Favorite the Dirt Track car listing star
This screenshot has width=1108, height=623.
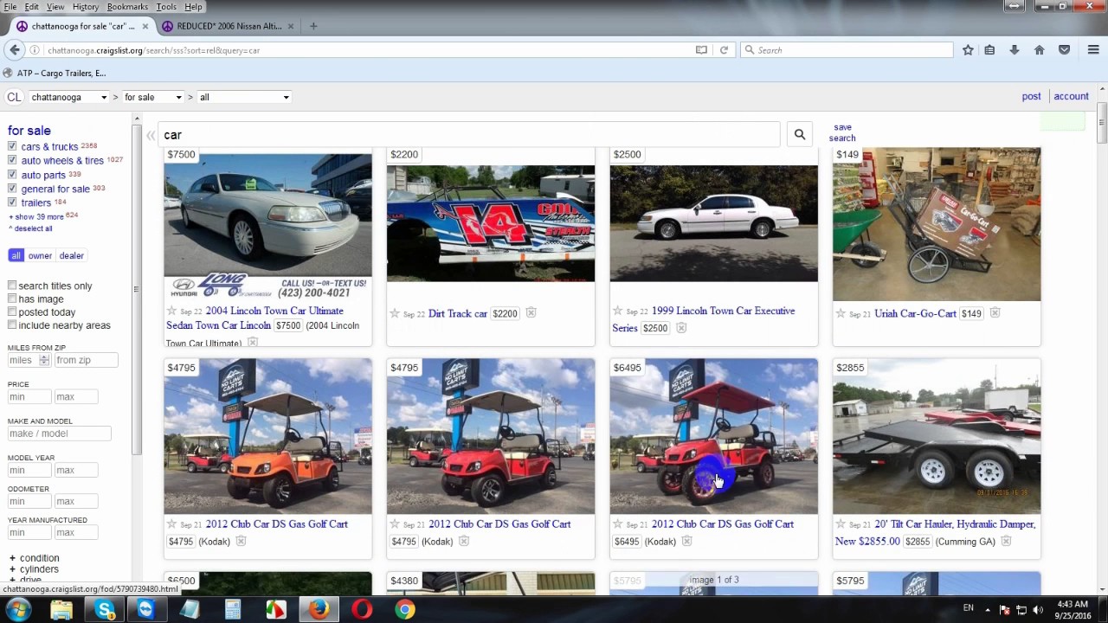point(395,313)
